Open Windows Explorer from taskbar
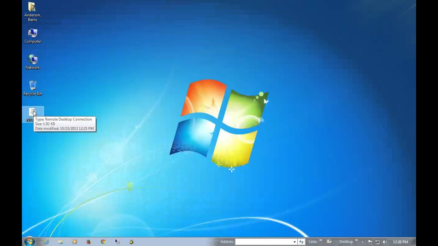Viewport: 438px width, 246px height. click(x=61, y=242)
